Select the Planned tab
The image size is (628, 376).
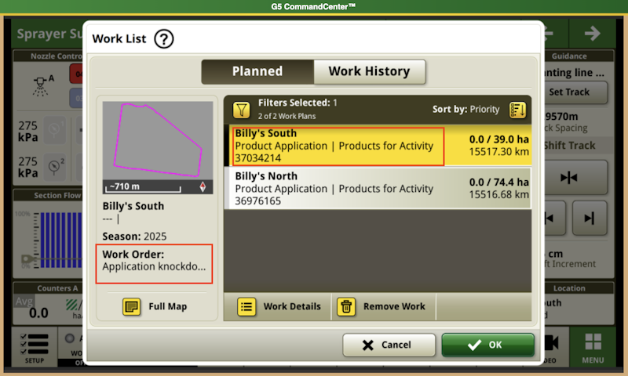(x=257, y=71)
